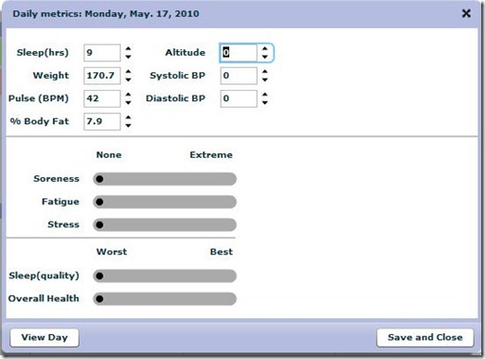The image size is (485, 359).
Task: Increase Altitude with up arrow
Action: coord(264,49)
